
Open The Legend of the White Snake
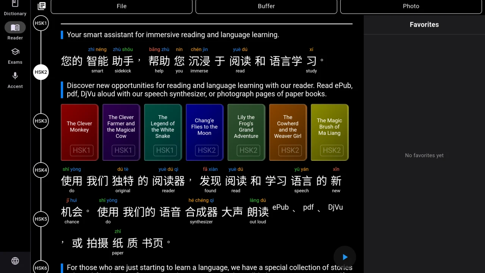click(163, 132)
